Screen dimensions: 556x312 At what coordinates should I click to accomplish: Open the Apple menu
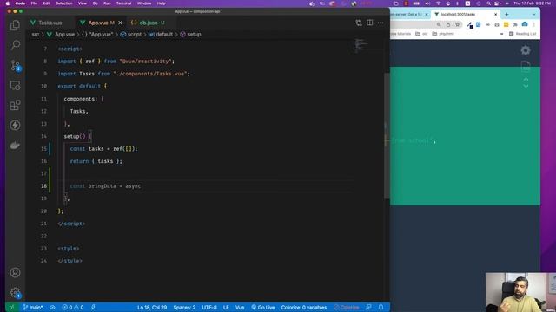pyautogui.click(x=8, y=3)
